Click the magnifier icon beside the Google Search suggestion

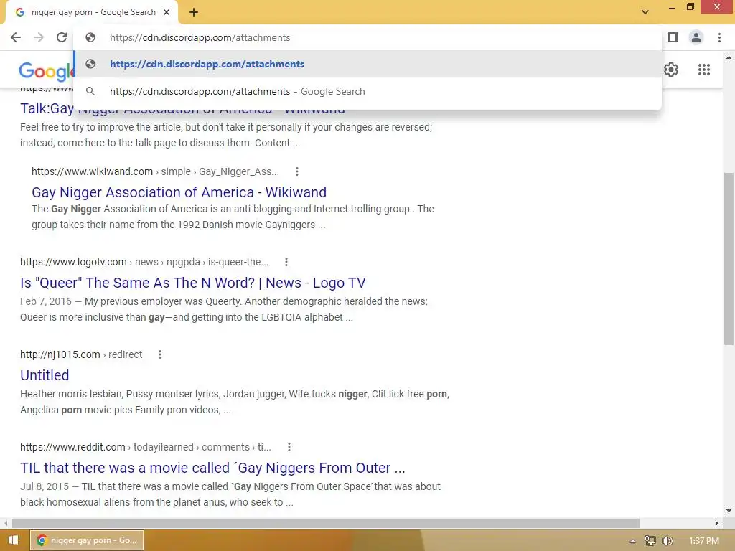[x=90, y=91]
